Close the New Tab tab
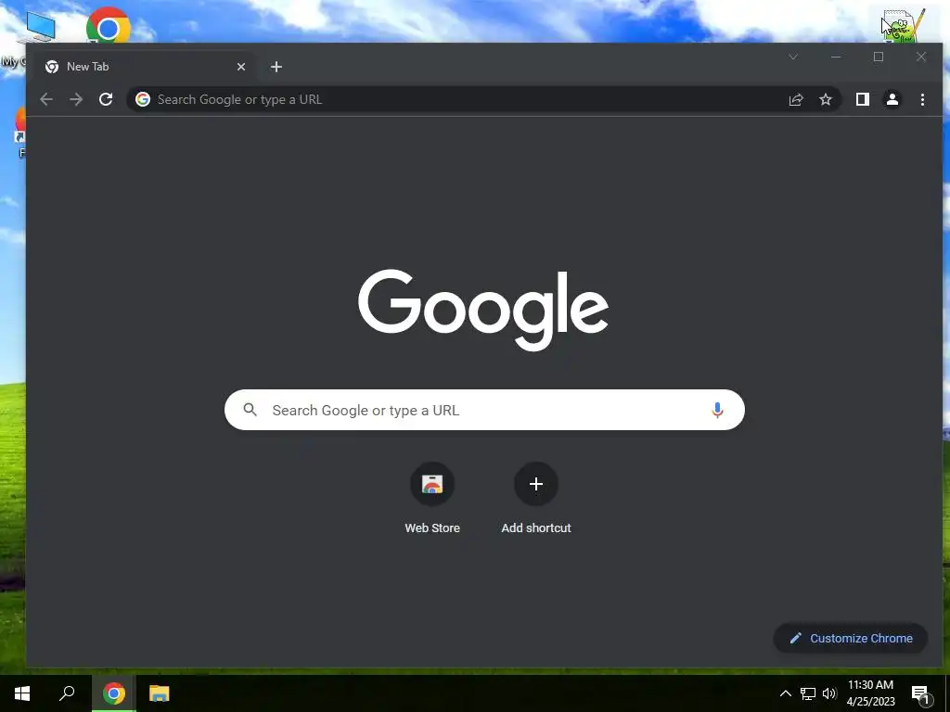950x712 pixels. 241,67
